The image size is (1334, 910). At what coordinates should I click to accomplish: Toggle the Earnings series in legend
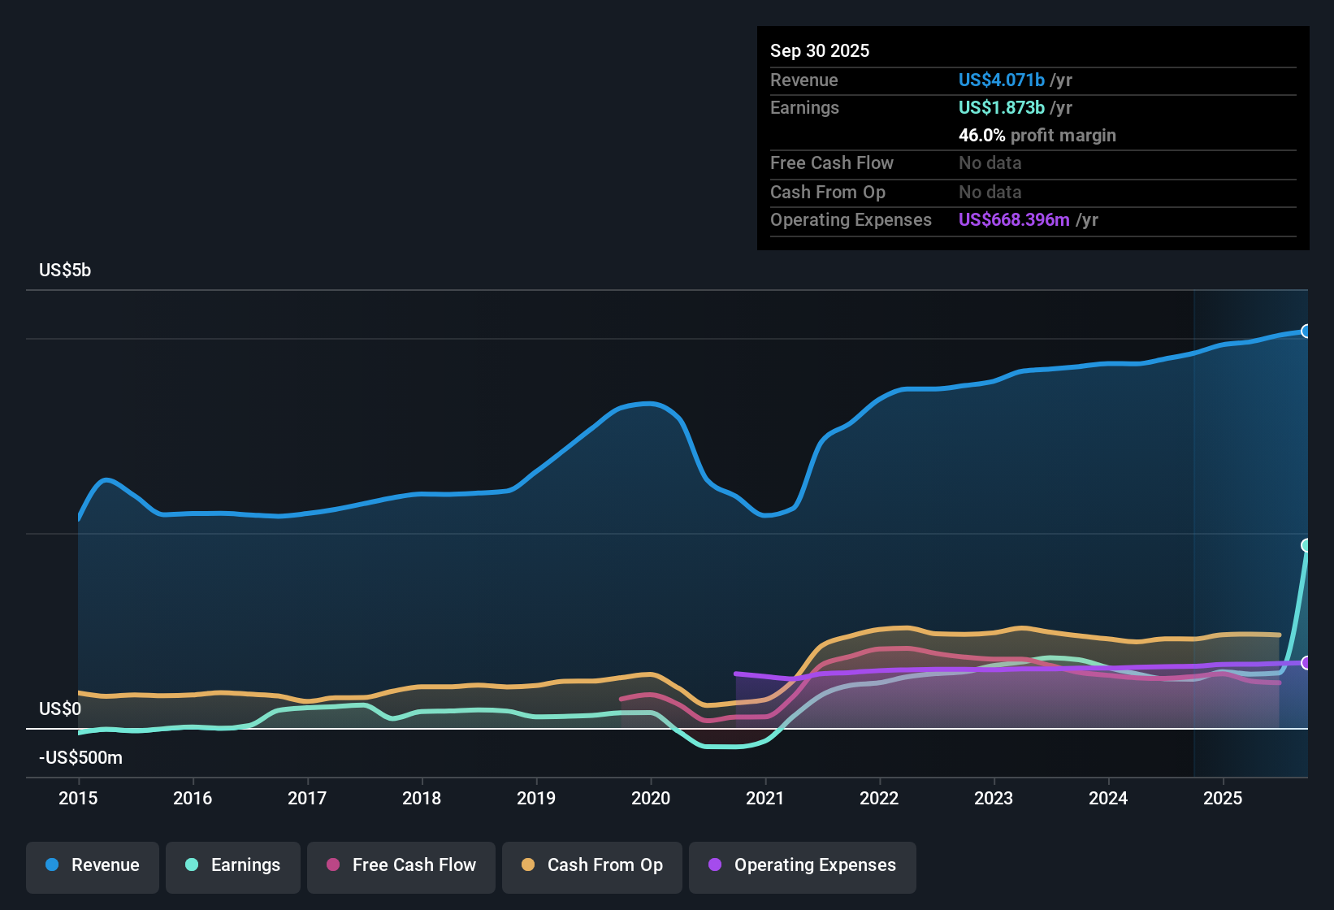(x=233, y=865)
